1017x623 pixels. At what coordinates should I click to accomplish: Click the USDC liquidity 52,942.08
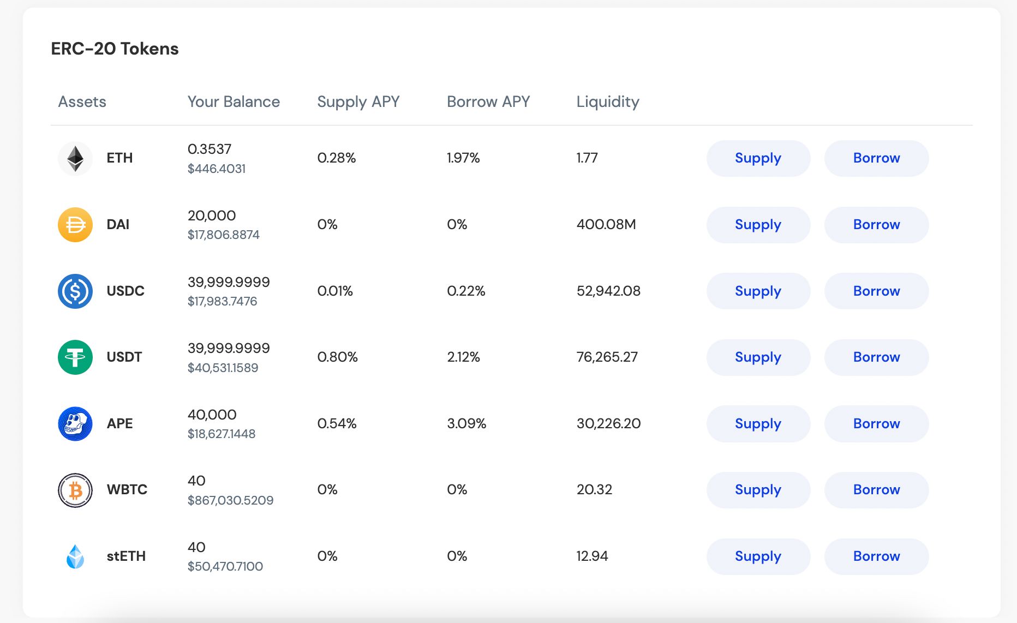click(x=608, y=291)
